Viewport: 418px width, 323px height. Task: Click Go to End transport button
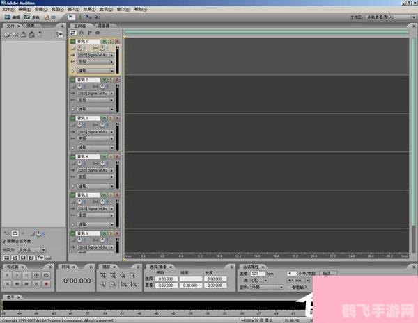click(36, 284)
